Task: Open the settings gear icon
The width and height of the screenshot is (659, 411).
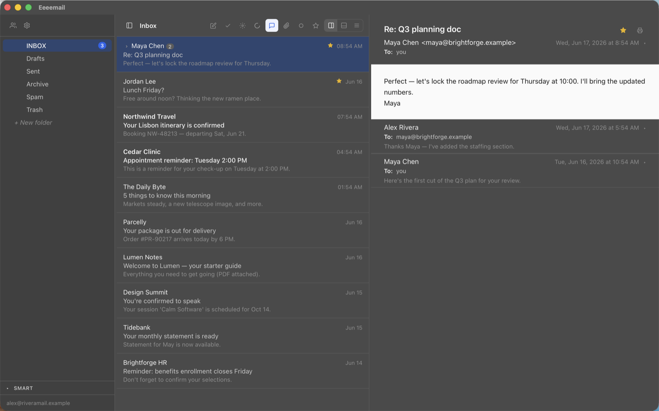Action: [x=27, y=25]
